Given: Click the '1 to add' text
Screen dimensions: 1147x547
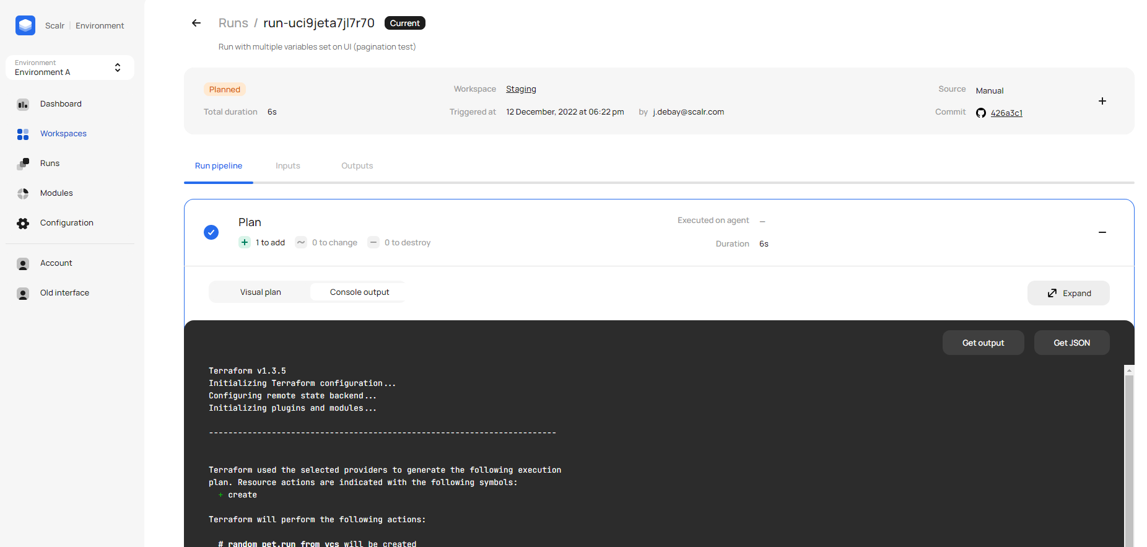Looking at the screenshot, I should pos(270,242).
